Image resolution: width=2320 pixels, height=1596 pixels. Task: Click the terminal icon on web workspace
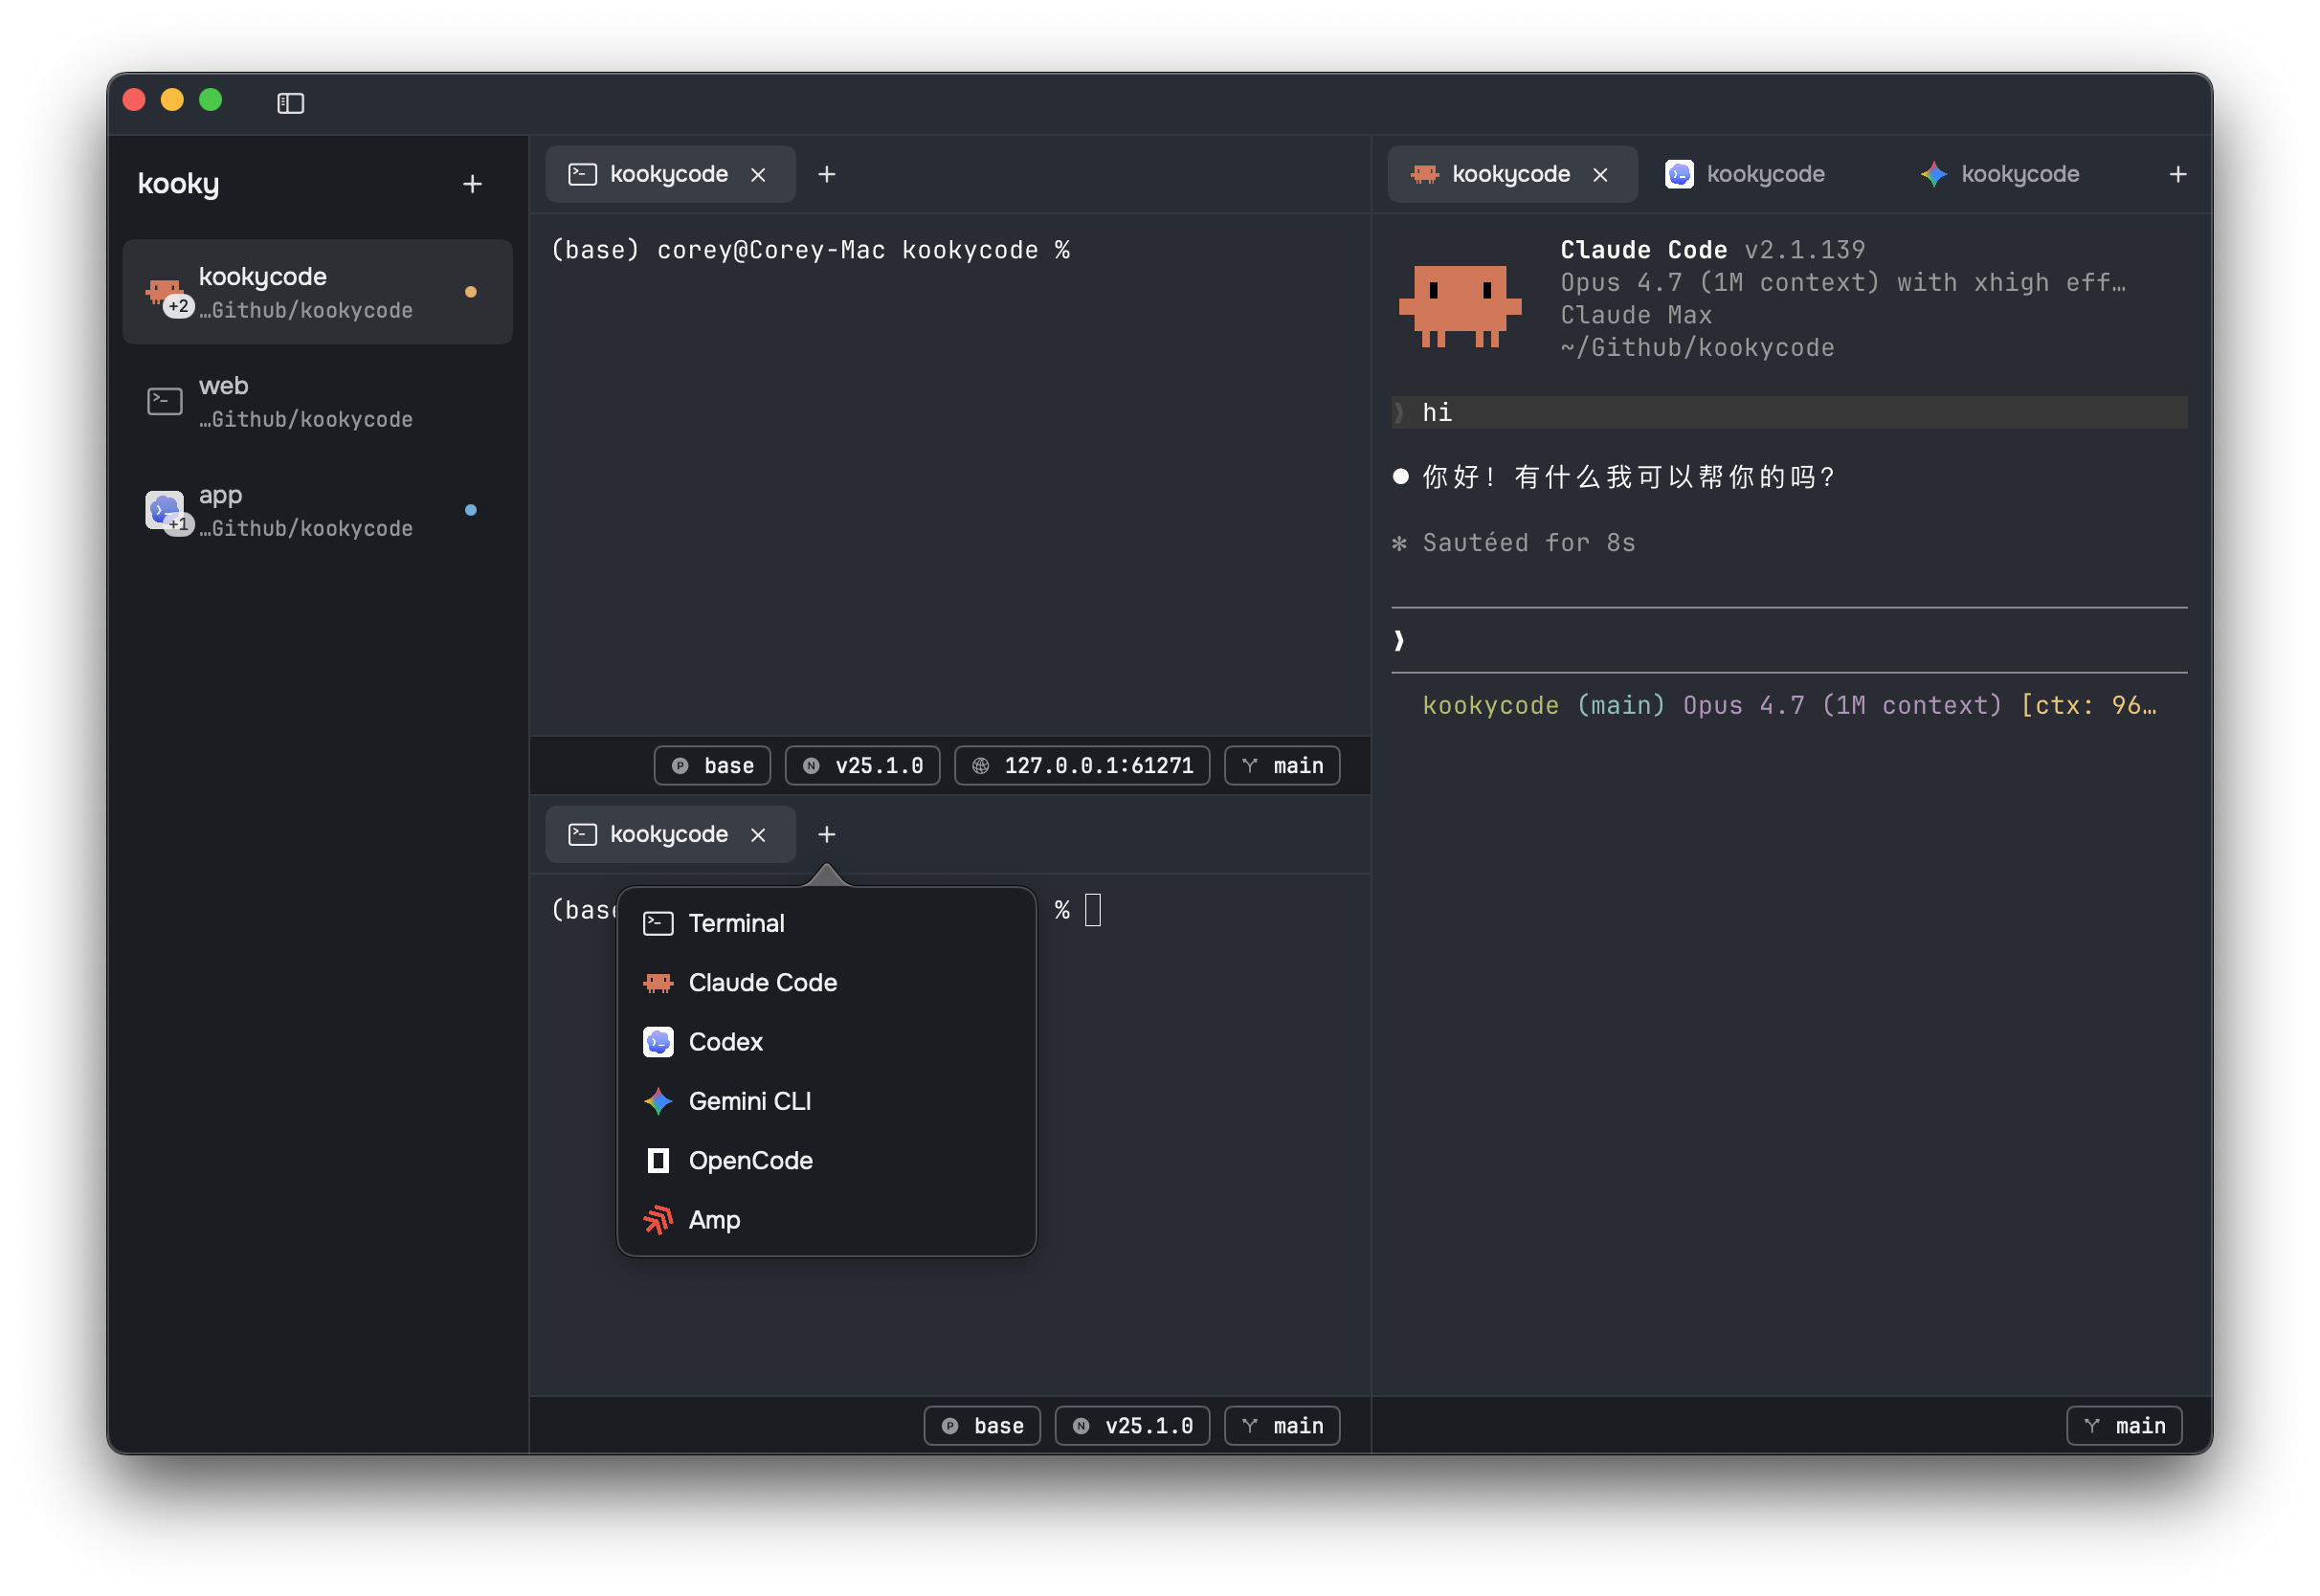pos(164,401)
